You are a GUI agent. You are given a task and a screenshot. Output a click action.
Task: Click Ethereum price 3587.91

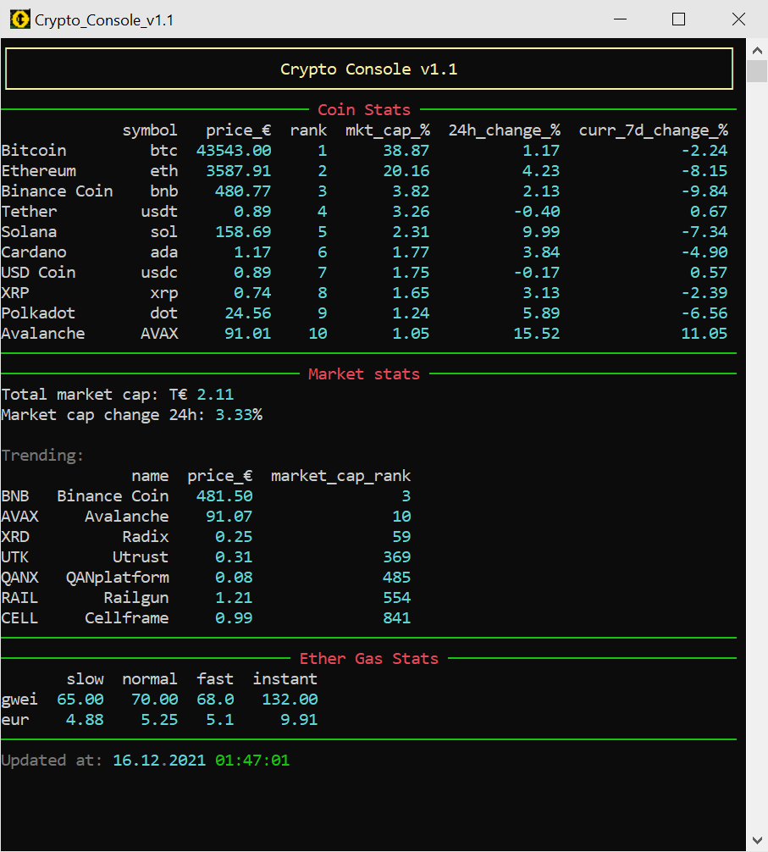[239, 171]
